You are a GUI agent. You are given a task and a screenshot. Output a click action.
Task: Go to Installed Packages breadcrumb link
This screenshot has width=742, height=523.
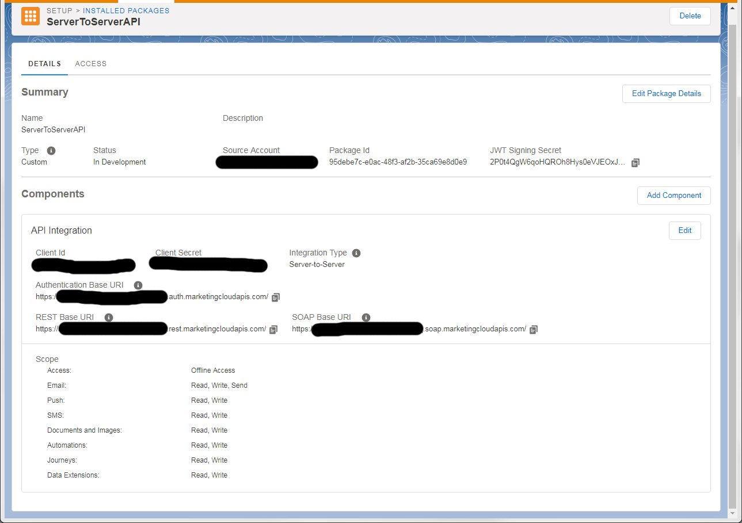pyautogui.click(x=126, y=10)
